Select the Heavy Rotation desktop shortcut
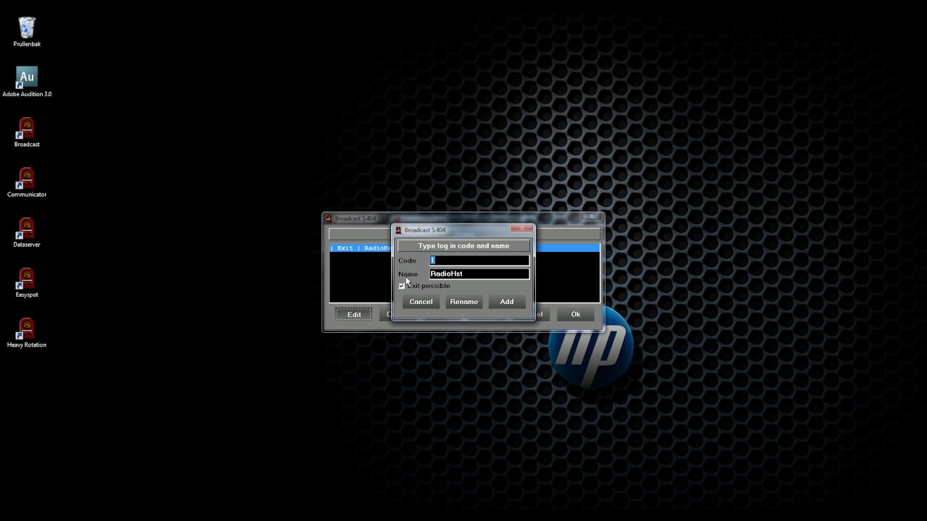Viewport: 927px width, 521px height. [x=27, y=333]
